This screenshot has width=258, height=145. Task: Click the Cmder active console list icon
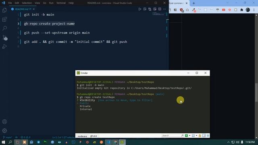tap(193, 135)
